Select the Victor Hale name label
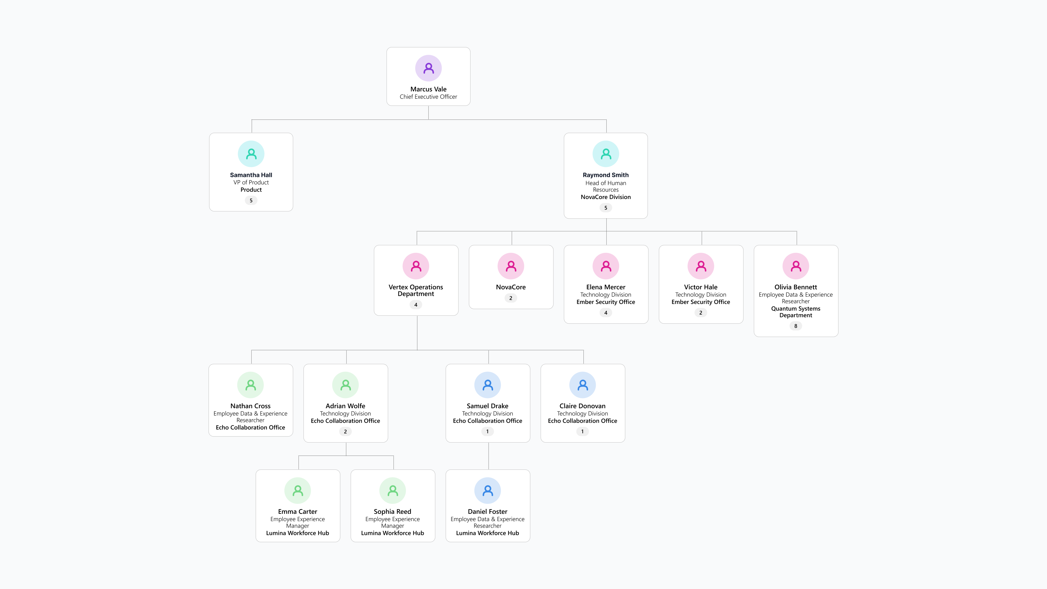Viewport: 1047px width, 589px height. click(701, 287)
